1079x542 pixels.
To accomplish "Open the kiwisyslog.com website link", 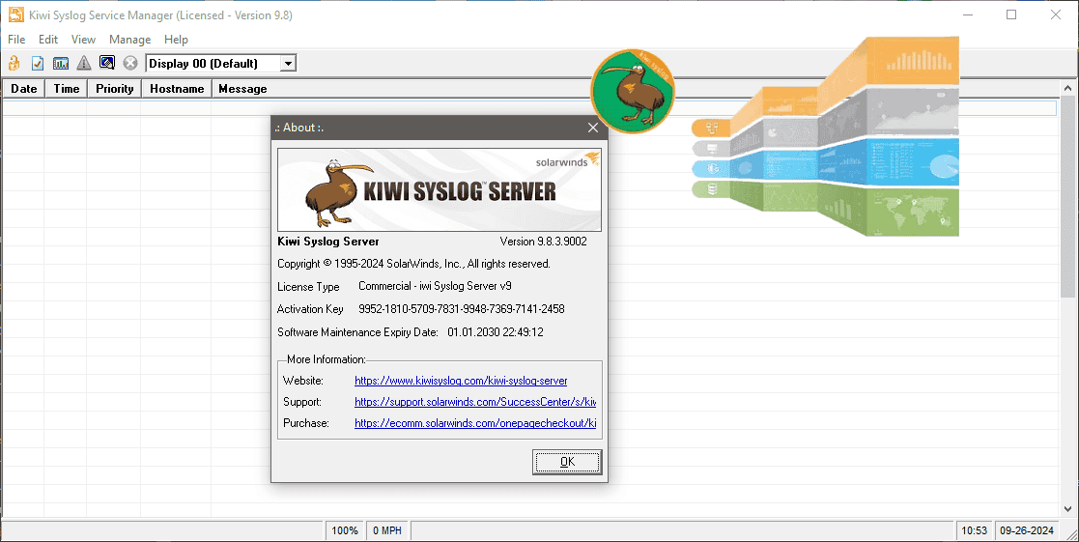I will (x=461, y=381).
